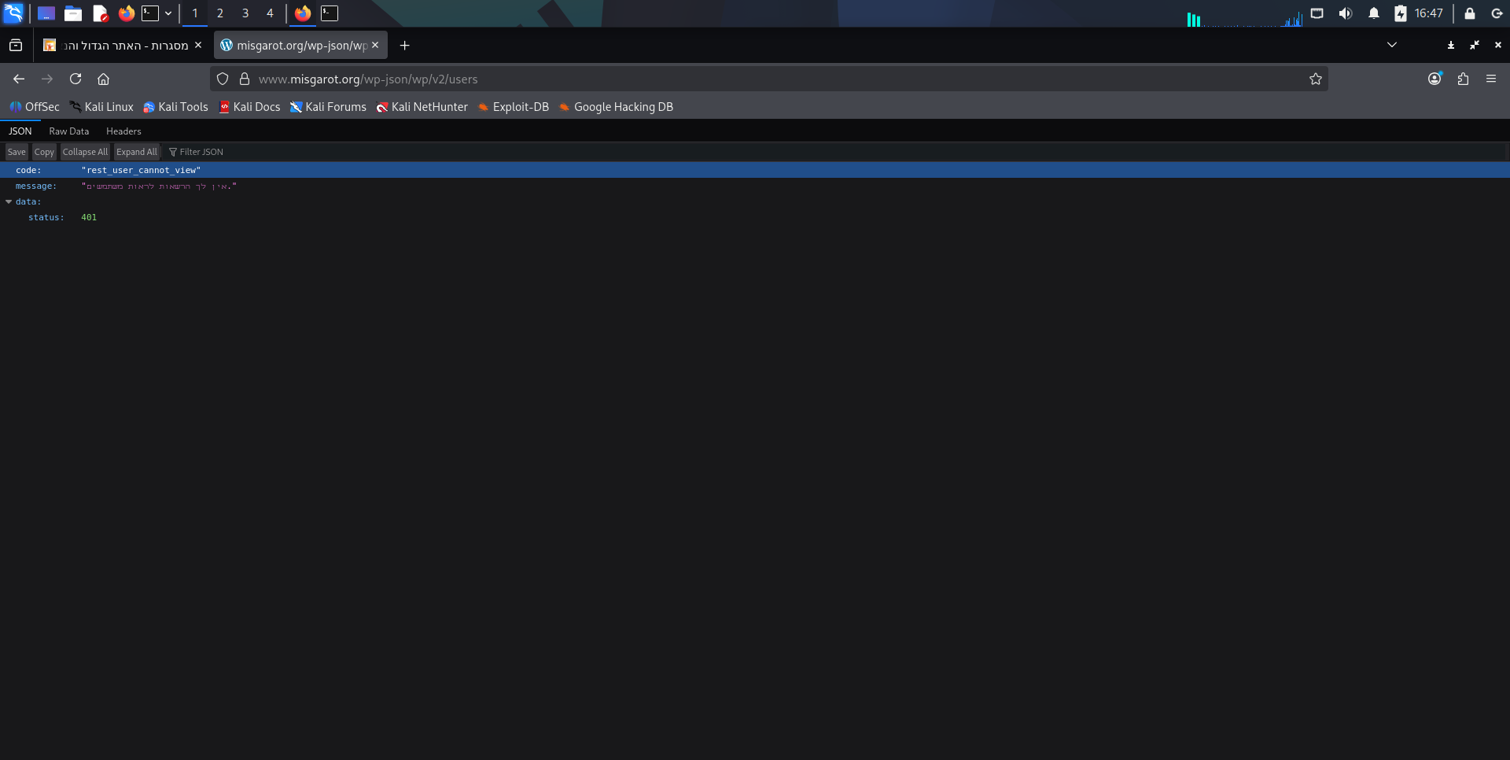The image size is (1510, 760).
Task: Switch to the Raw Data tab
Action: pyautogui.click(x=69, y=131)
